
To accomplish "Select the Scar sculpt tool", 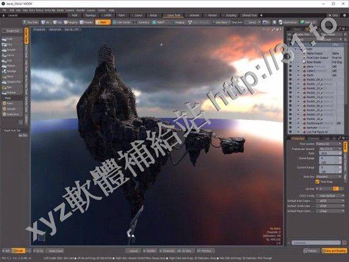I will coord(12,61).
